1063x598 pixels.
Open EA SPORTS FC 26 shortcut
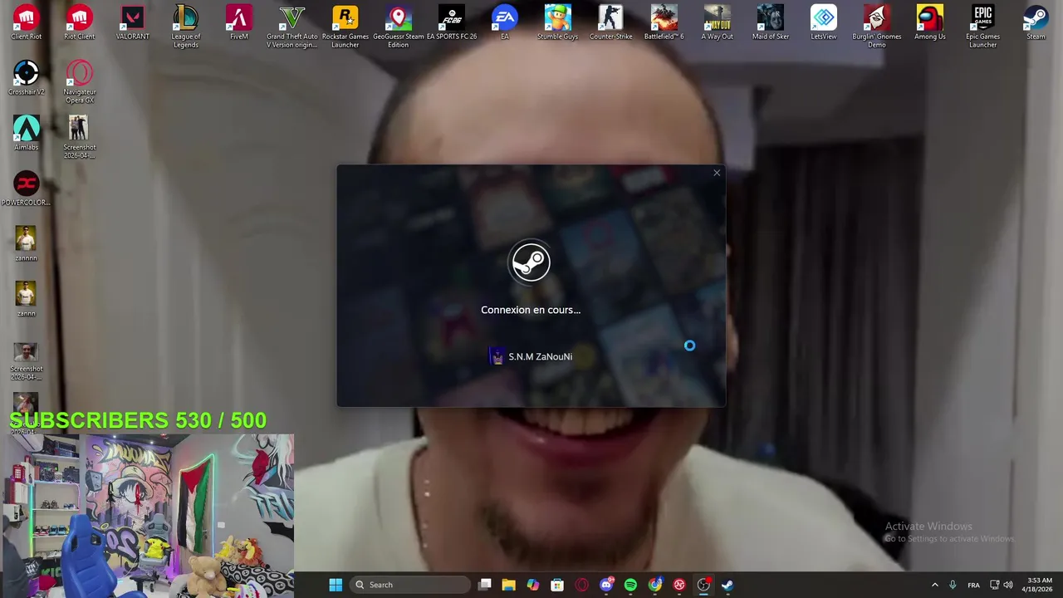(451, 23)
